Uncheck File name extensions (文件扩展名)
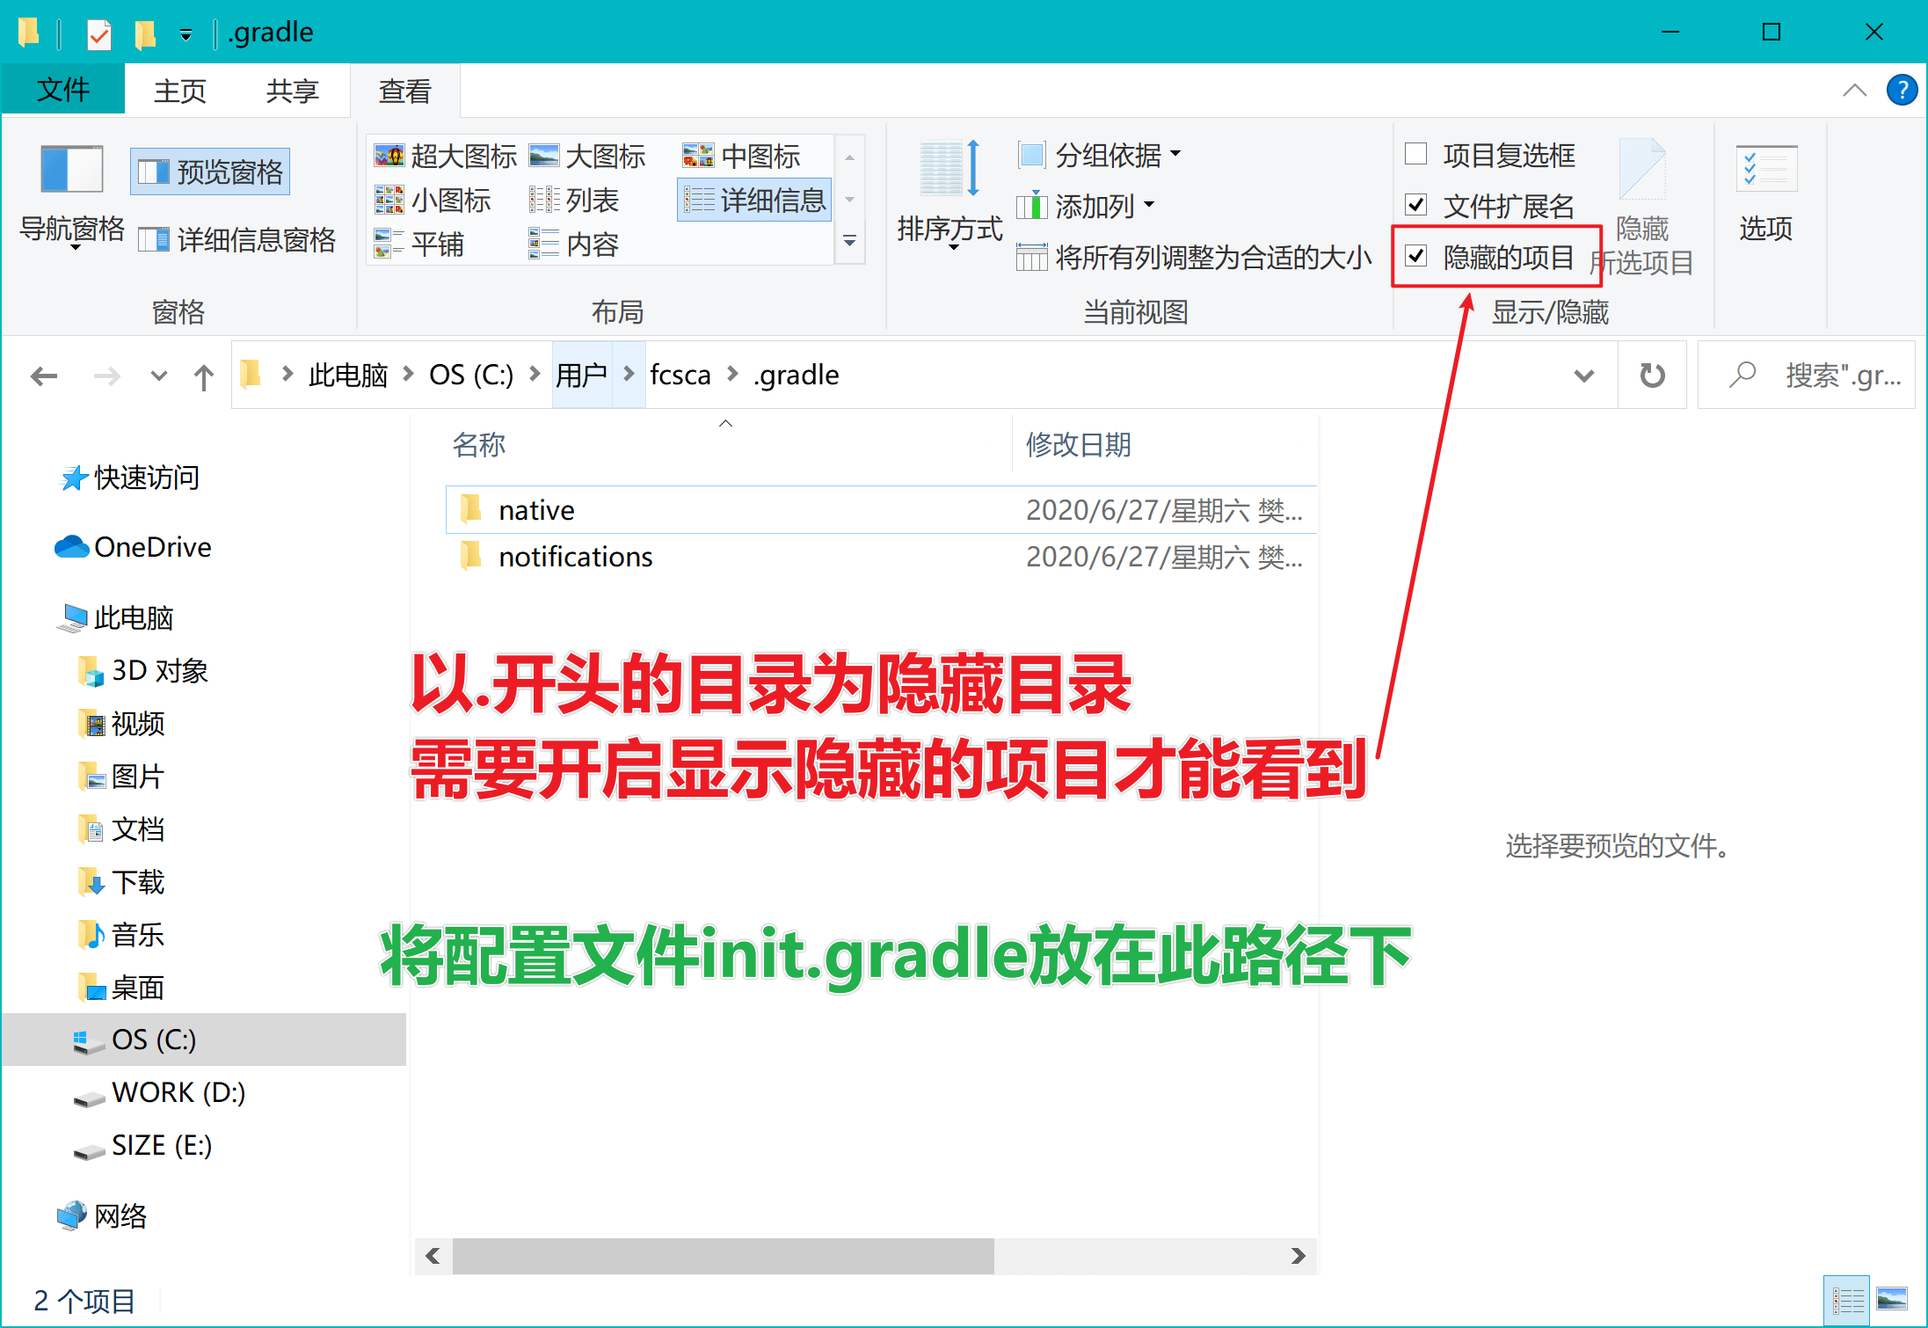The width and height of the screenshot is (1928, 1328). pos(1415,205)
